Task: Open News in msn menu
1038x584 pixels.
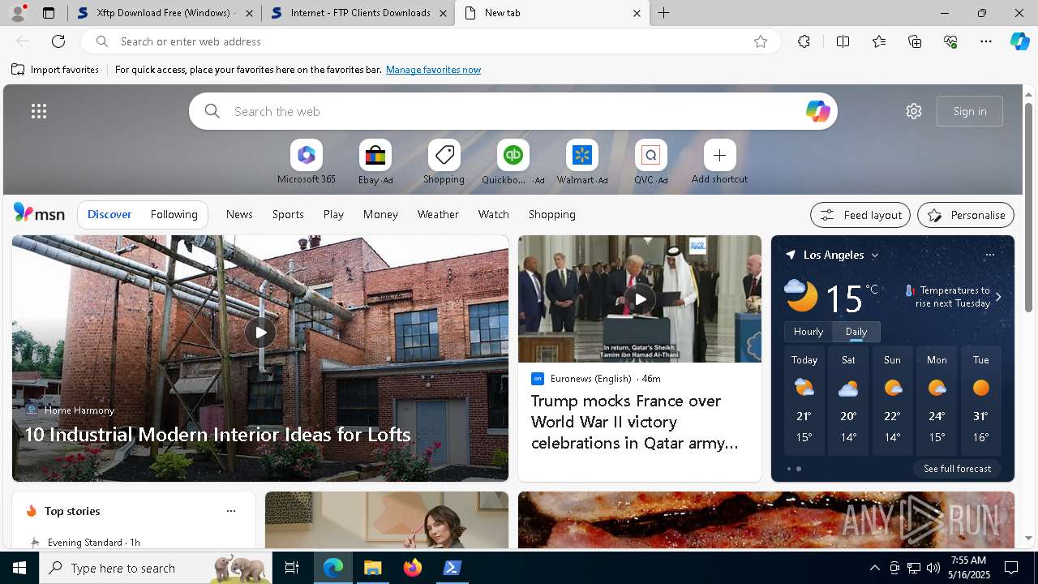Action: click(239, 214)
